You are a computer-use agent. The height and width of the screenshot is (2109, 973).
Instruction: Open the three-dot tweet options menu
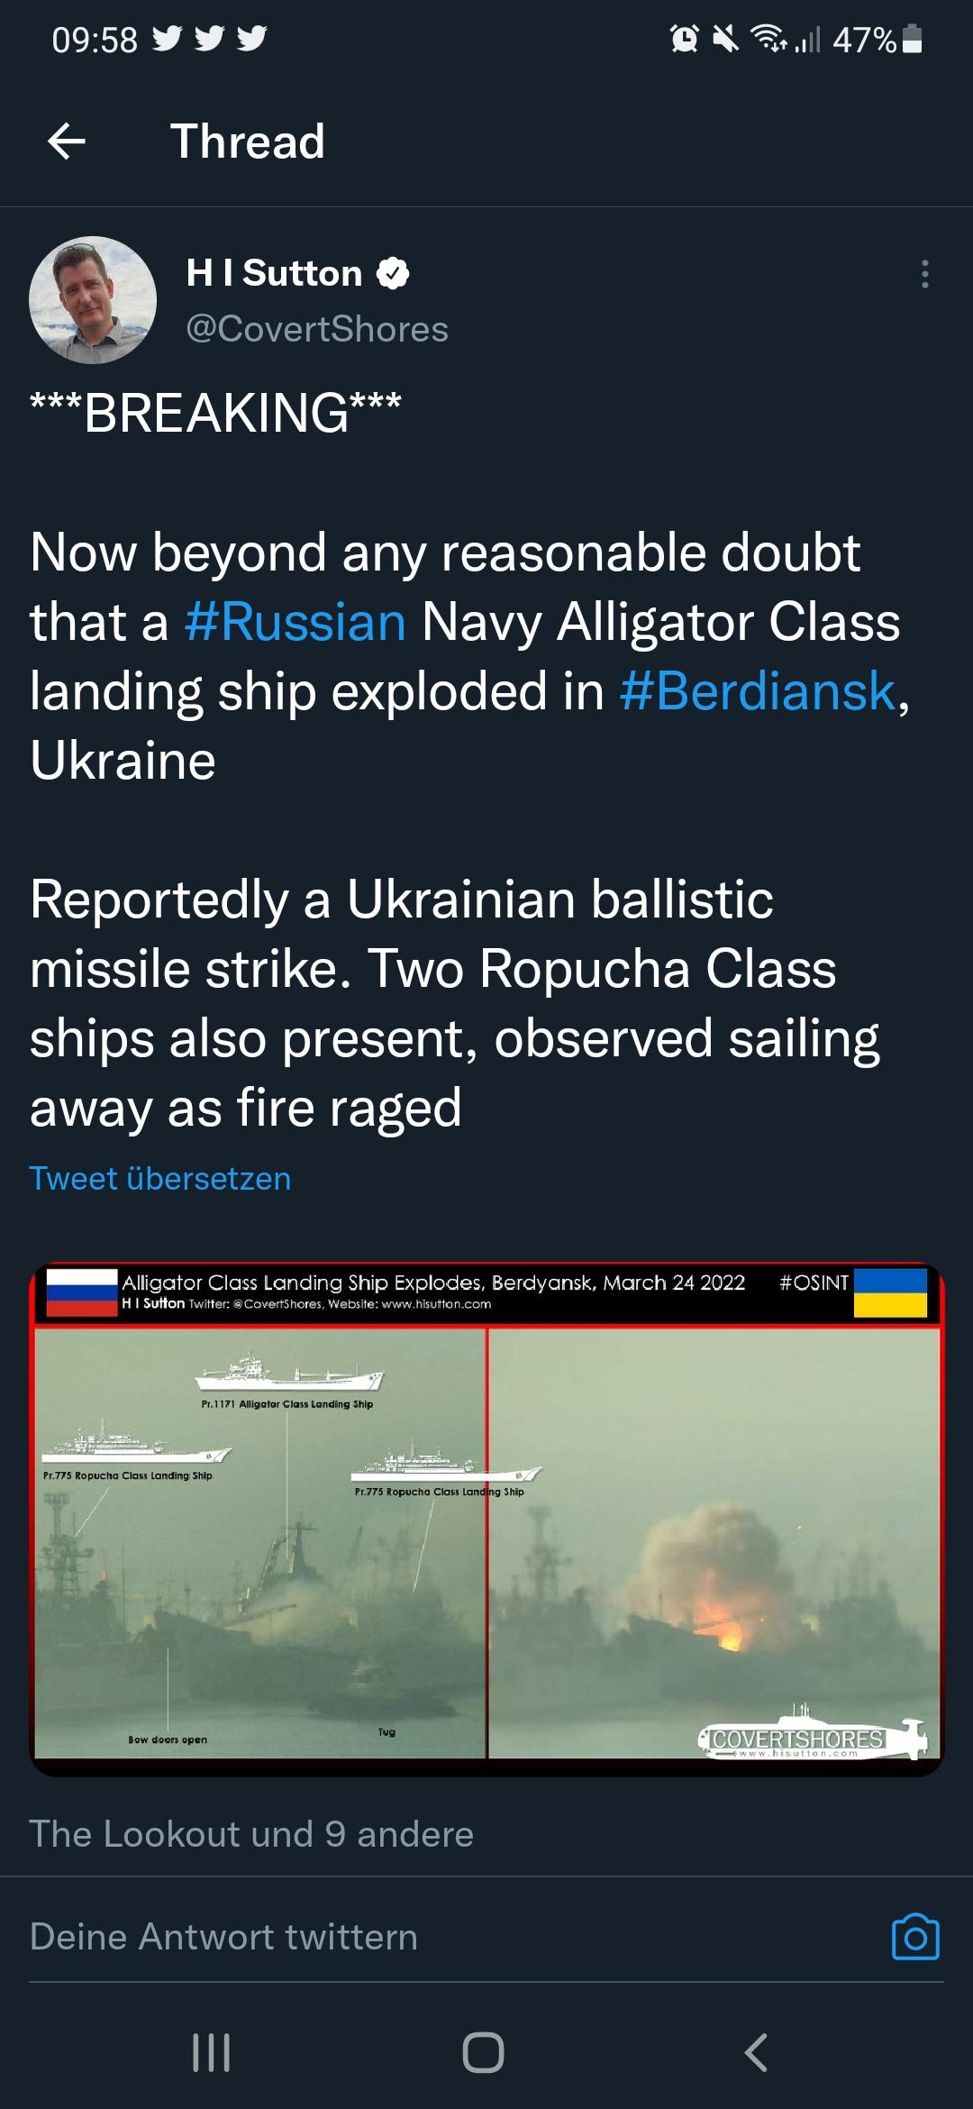(x=924, y=274)
